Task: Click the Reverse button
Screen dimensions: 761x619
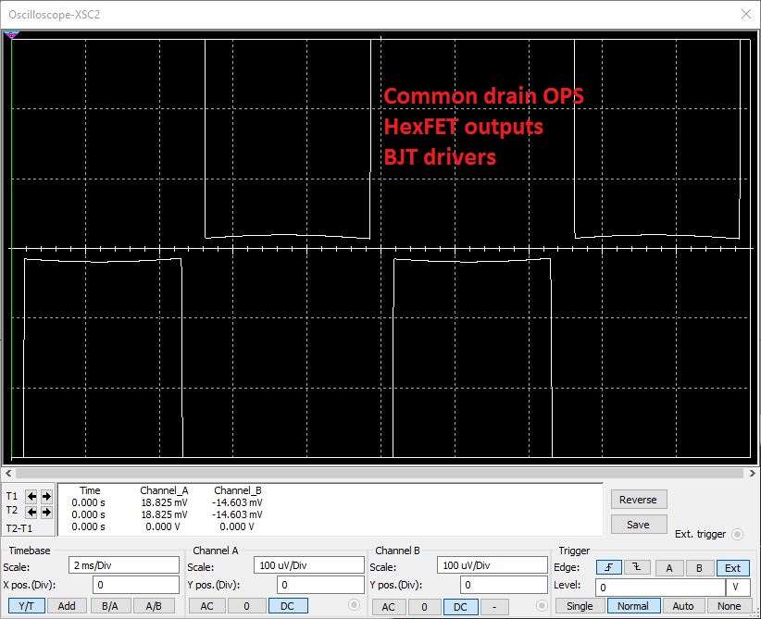Action: tap(638, 500)
